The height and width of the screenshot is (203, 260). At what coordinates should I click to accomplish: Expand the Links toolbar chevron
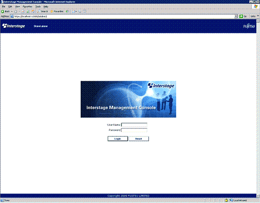(x=258, y=16)
